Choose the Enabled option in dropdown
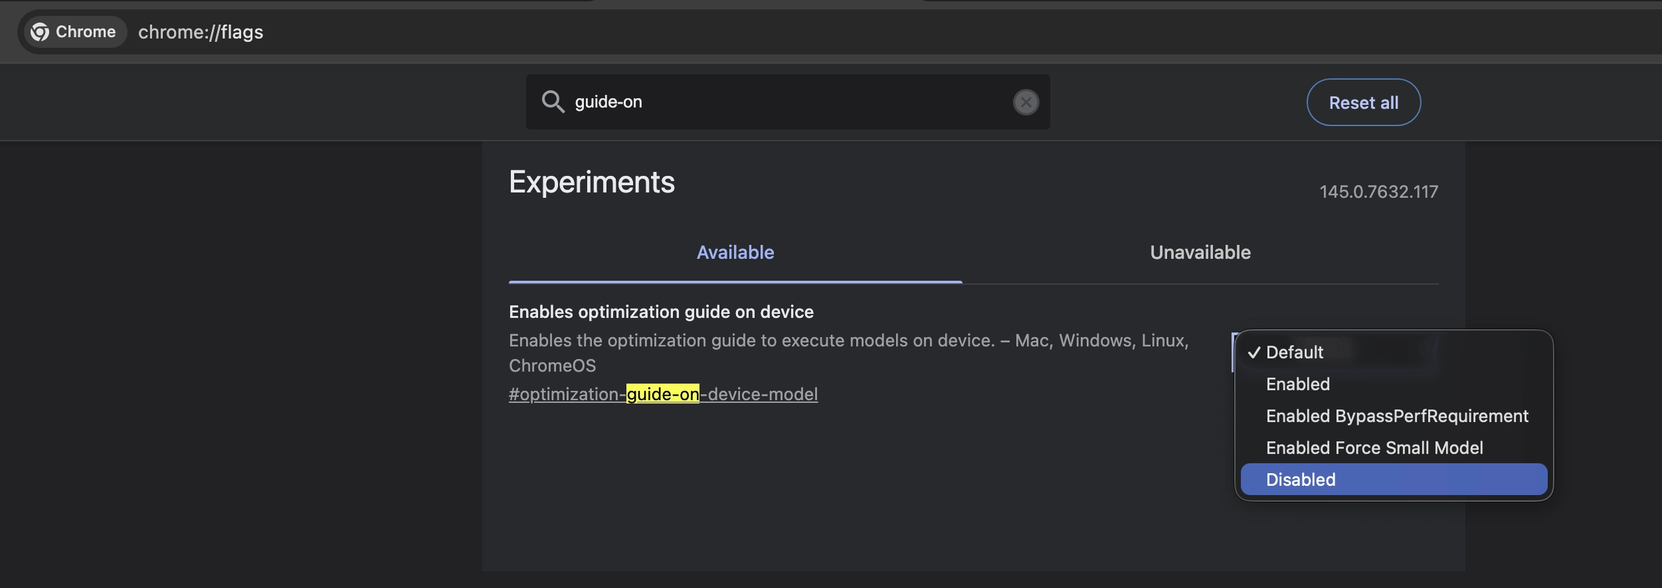 (x=1297, y=384)
